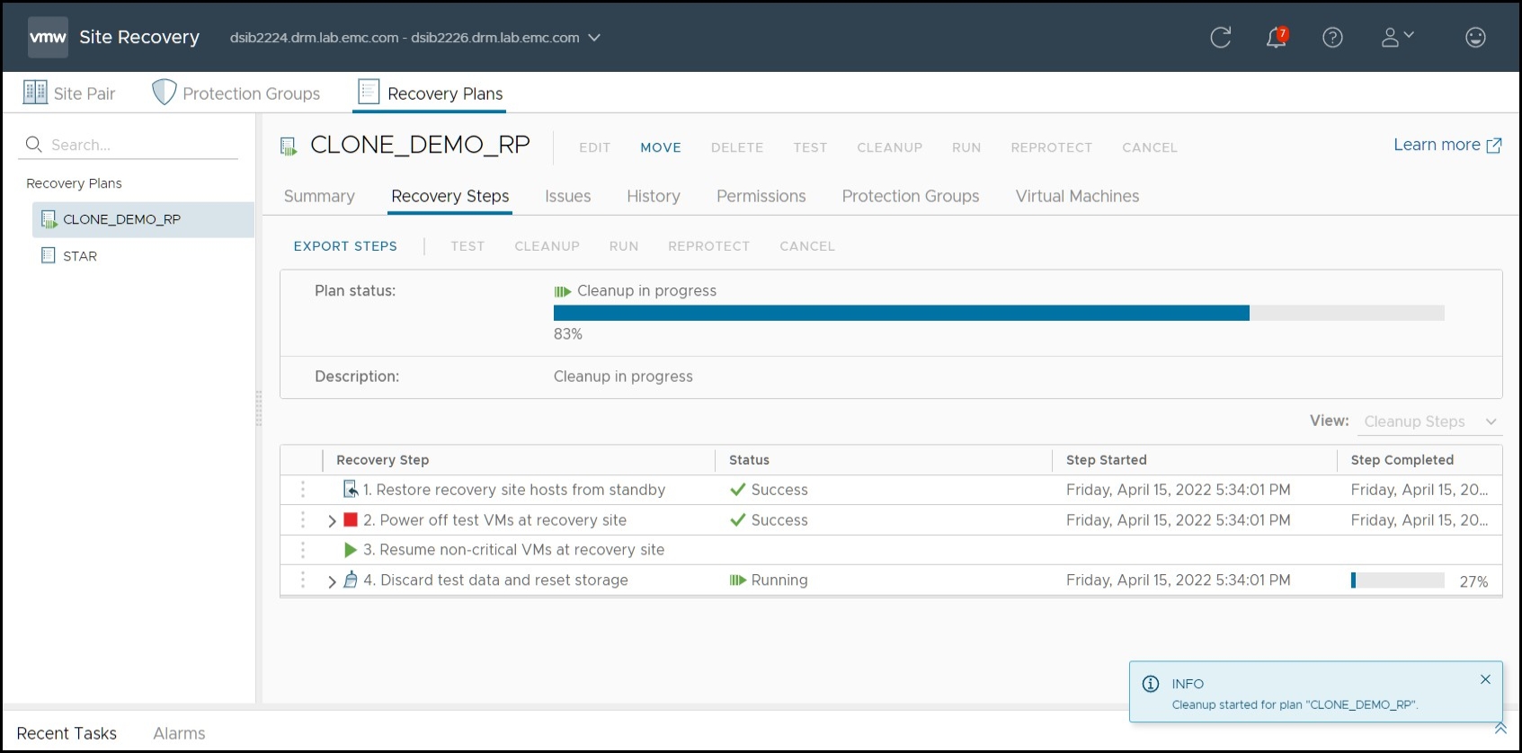1522x753 pixels.
Task: Open row menu for Resume non-critical VMs
Action: pos(303,550)
